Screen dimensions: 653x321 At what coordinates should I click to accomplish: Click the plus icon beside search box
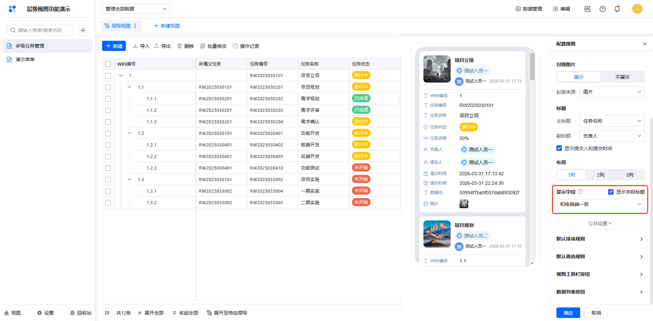(83, 30)
